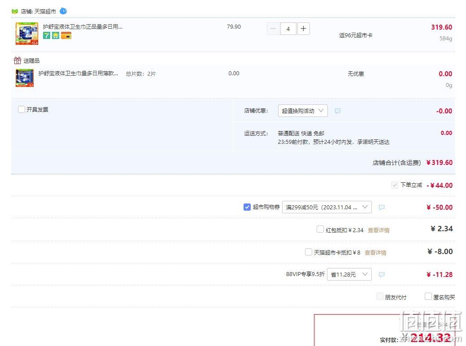Tick the 匿名购买 anonymous purchase checkbox
Image resolution: width=466 pixels, height=346 pixels.
(428, 296)
